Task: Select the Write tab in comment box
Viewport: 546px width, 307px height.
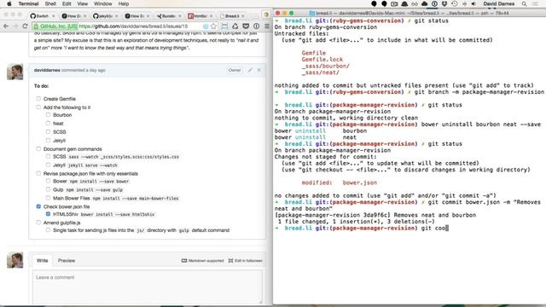Action: tap(42, 260)
